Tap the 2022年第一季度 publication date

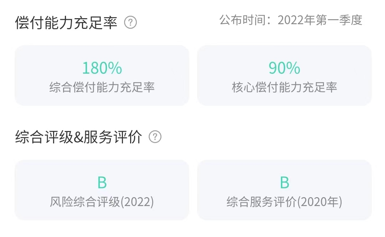pos(320,20)
